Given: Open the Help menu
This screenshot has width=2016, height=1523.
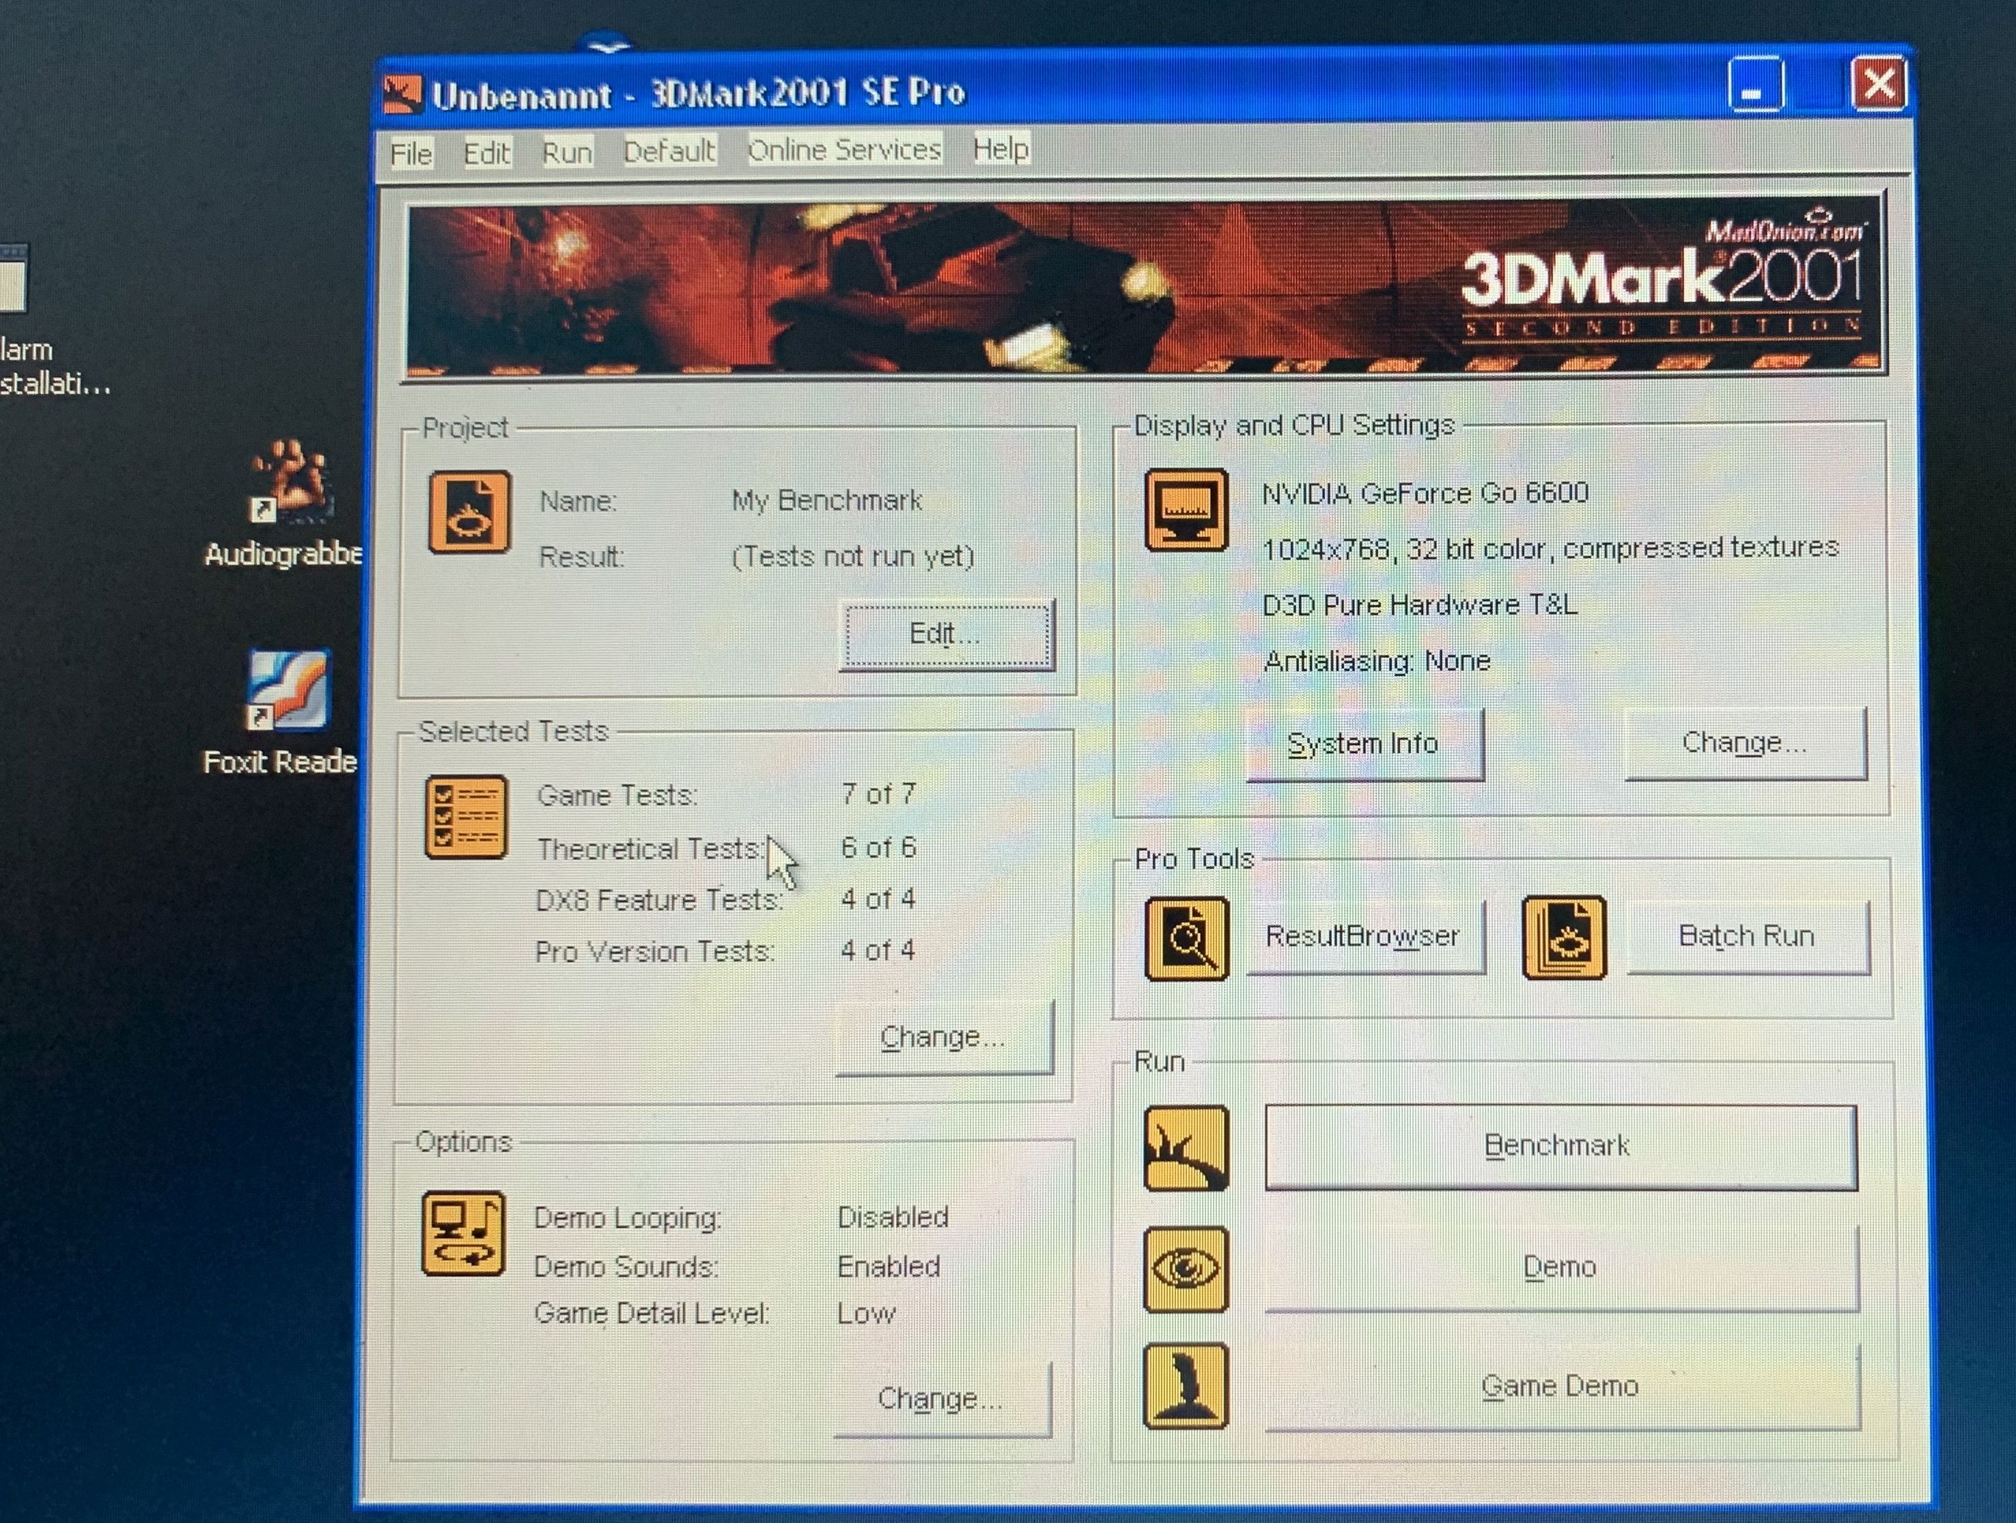Looking at the screenshot, I should click(x=1000, y=149).
